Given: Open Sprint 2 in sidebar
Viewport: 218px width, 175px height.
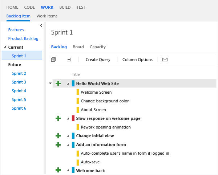Looking at the screenshot, I should point(19,73).
